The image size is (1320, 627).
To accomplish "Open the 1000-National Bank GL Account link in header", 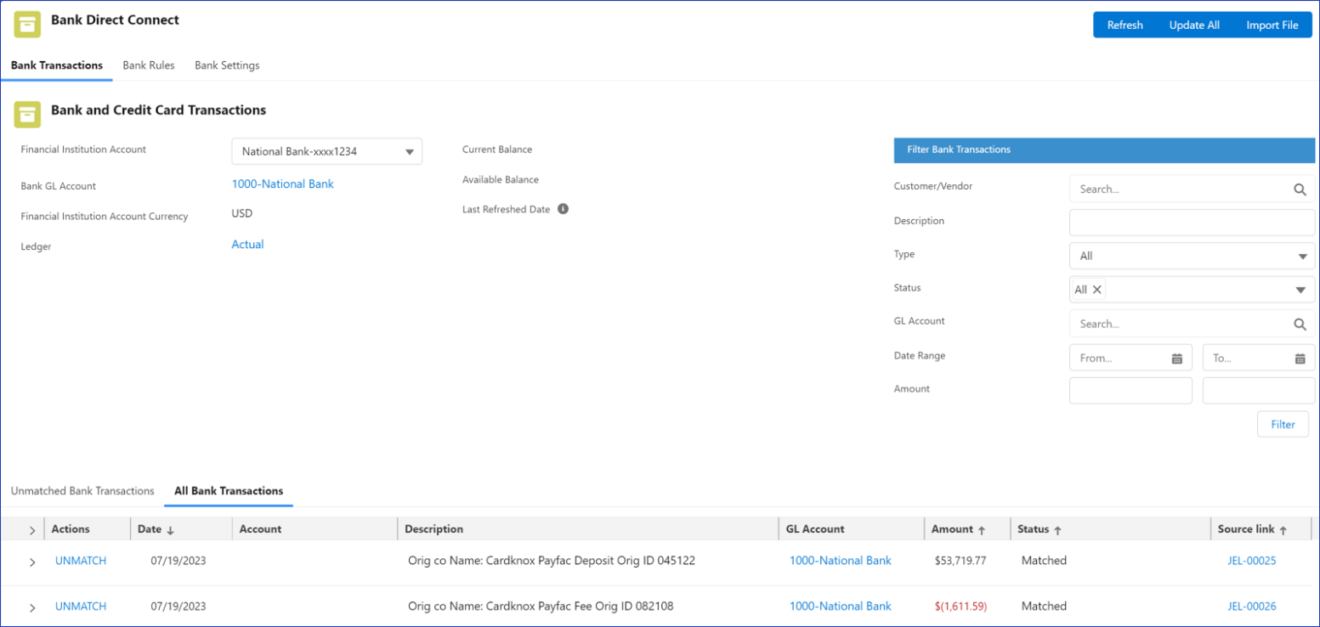I will coord(283,184).
